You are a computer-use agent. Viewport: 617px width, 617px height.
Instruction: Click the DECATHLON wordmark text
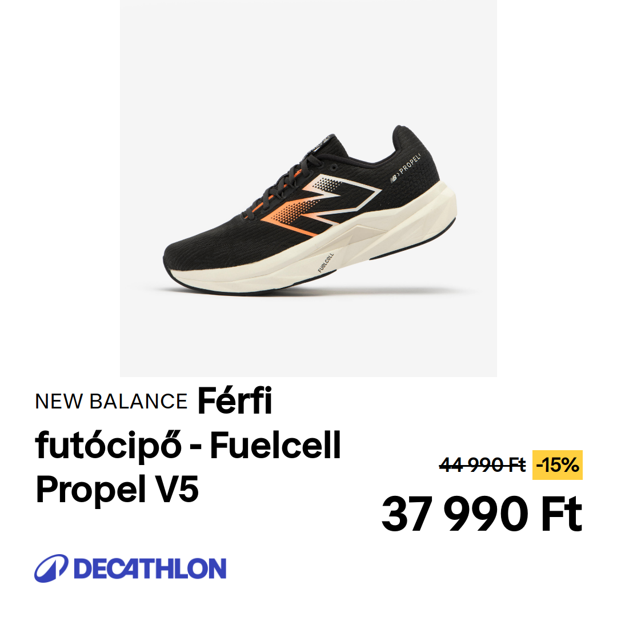(150, 568)
